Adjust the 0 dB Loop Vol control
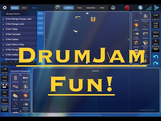Viewport: 161px width, 121px height. 156,17
